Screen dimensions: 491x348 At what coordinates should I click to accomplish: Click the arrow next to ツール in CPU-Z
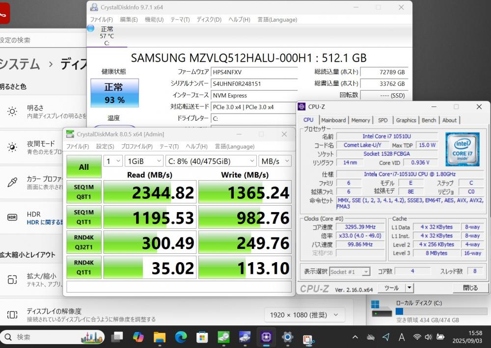[x=409, y=288]
